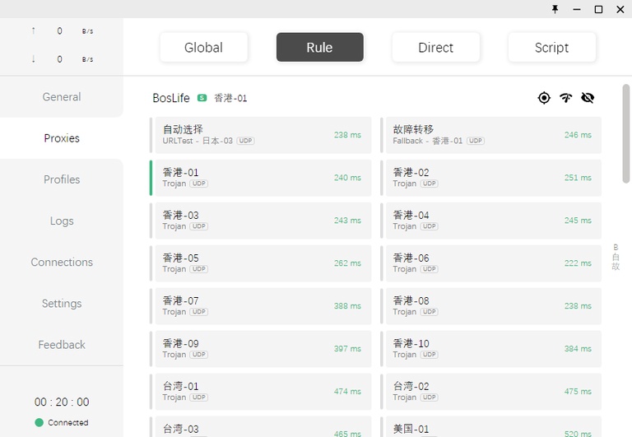Open the Profiles tab in sidebar
The height and width of the screenshot is (437, 632).
click(62, 179)
